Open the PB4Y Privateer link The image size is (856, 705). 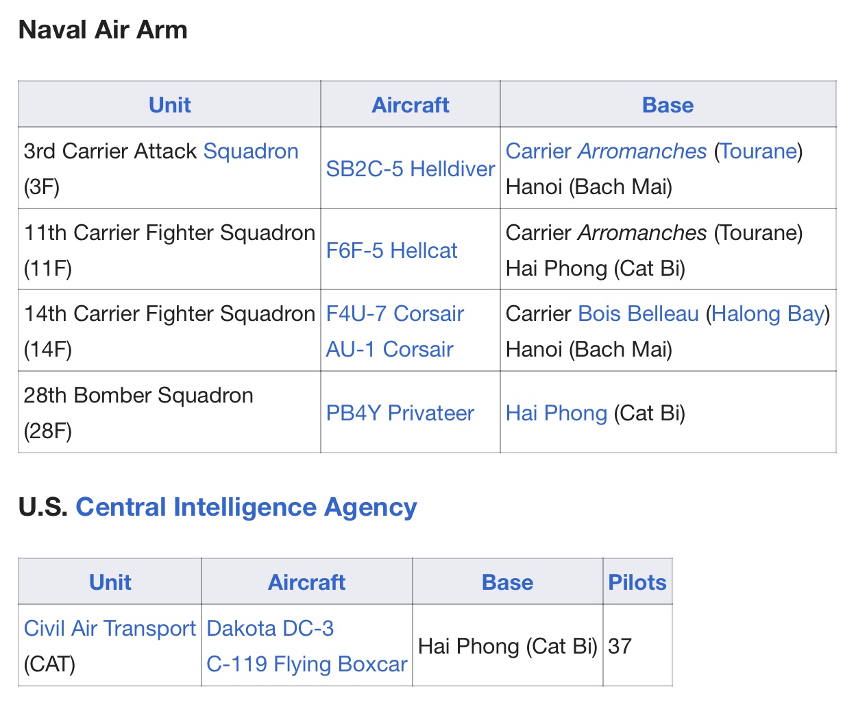pos(400,413)
